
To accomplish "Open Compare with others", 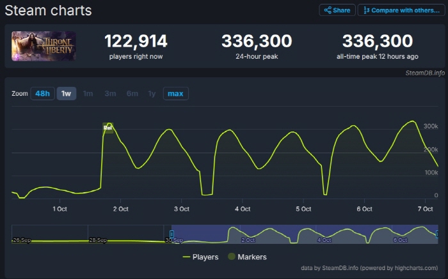I will [x=401, y=10].
